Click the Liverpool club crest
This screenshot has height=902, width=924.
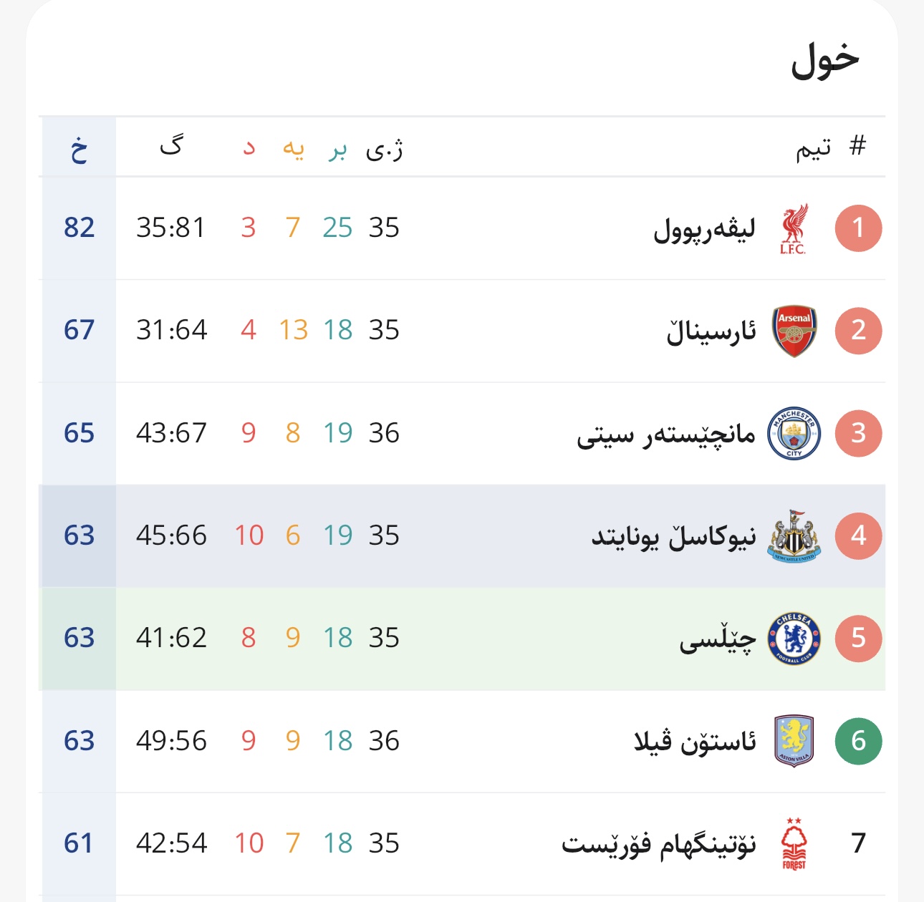tap(794, 228)
